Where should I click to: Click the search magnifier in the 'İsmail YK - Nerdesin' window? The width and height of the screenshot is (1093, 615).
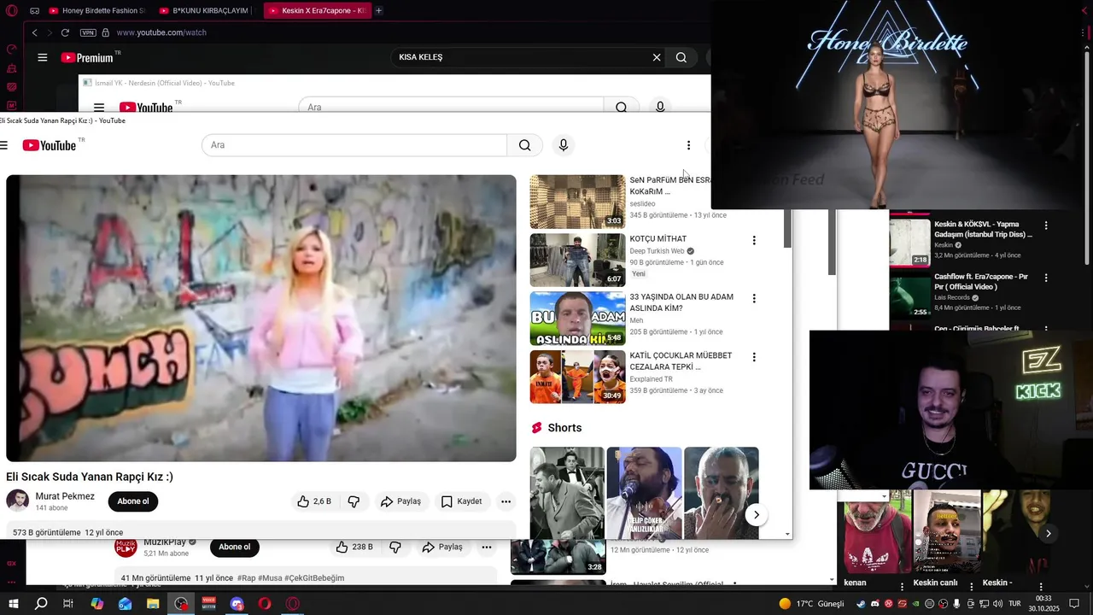[621, 108]
